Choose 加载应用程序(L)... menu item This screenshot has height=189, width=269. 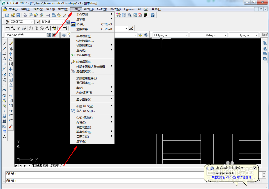tap(92, 78)
